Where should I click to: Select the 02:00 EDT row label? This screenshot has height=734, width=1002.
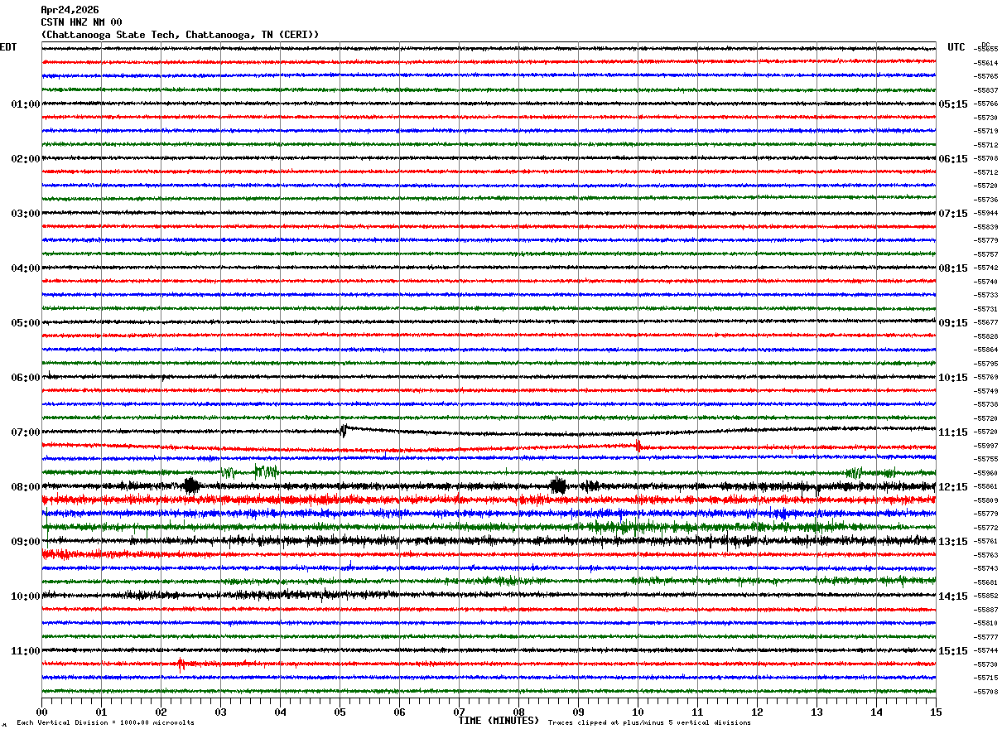[26, 159]
